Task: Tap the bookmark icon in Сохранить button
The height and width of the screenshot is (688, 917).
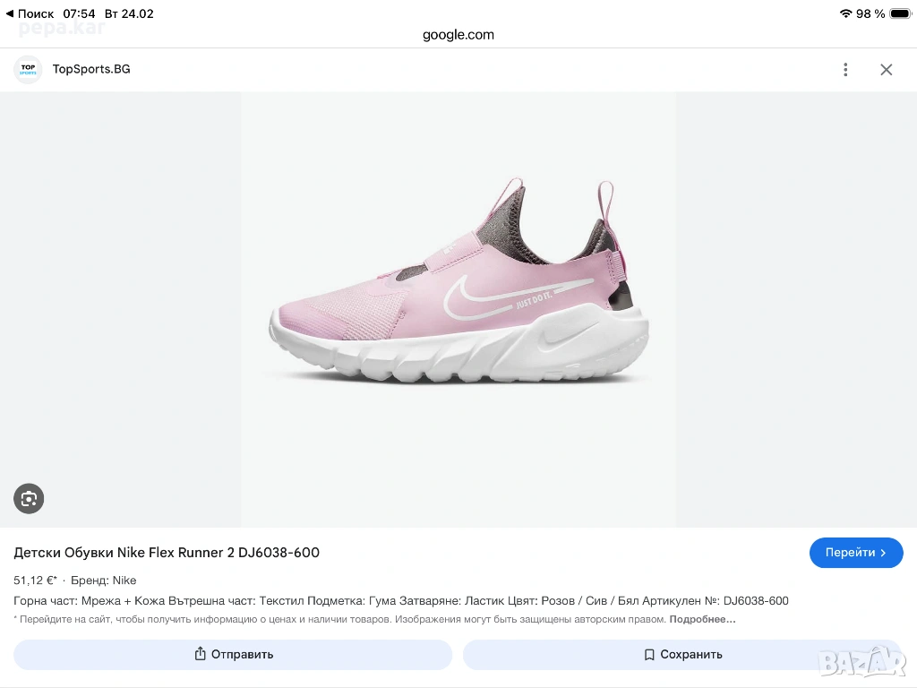Action: 649,655
